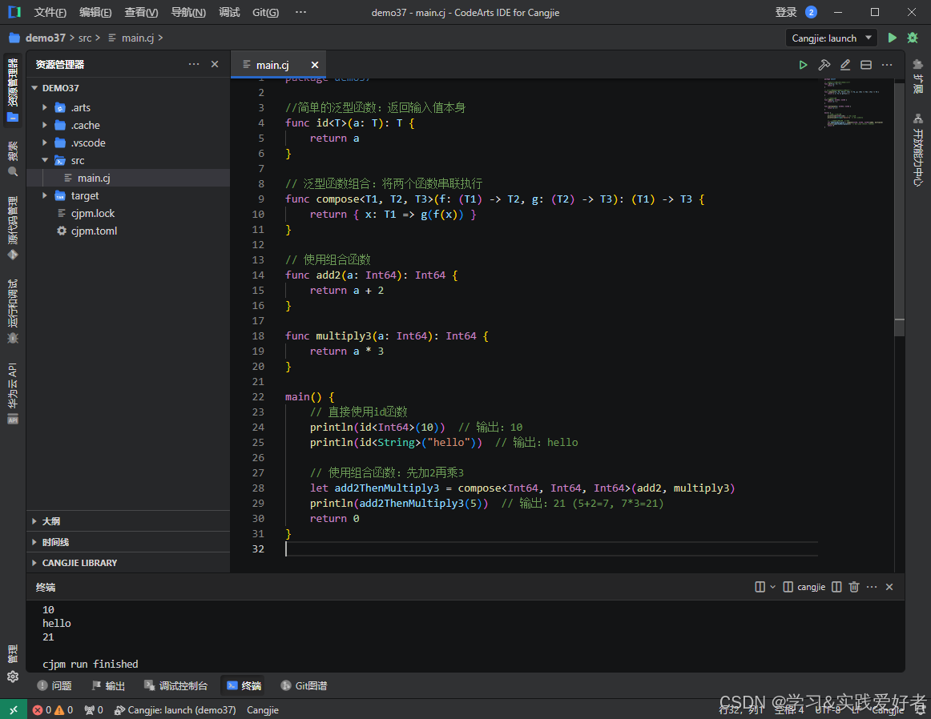Screen dimensions: 931x719
Task: Open the 编辑(E) menu
Action: click(95, 13)
